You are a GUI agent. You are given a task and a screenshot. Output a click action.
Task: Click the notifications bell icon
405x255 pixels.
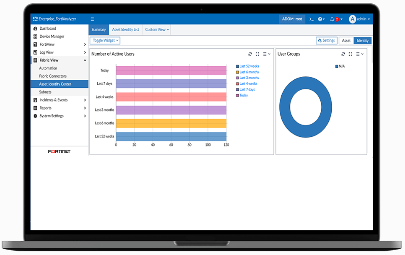[332, 19]
